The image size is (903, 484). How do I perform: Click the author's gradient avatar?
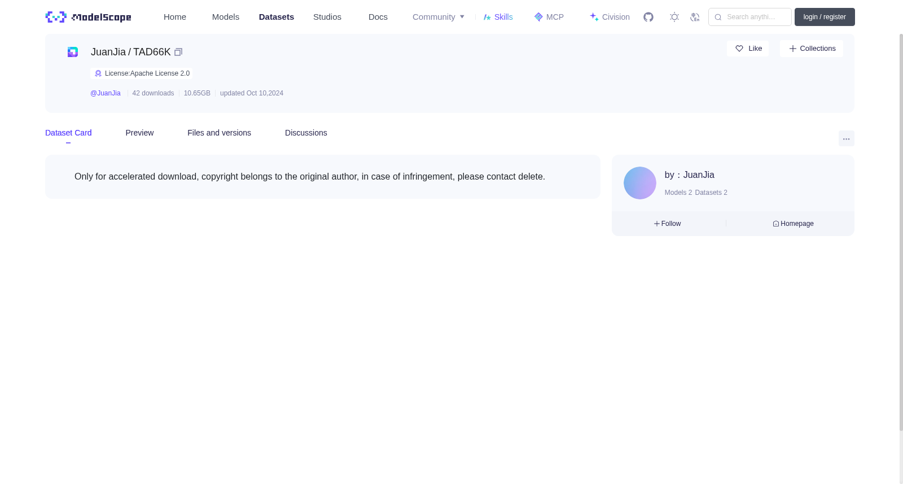click(640, 183)
